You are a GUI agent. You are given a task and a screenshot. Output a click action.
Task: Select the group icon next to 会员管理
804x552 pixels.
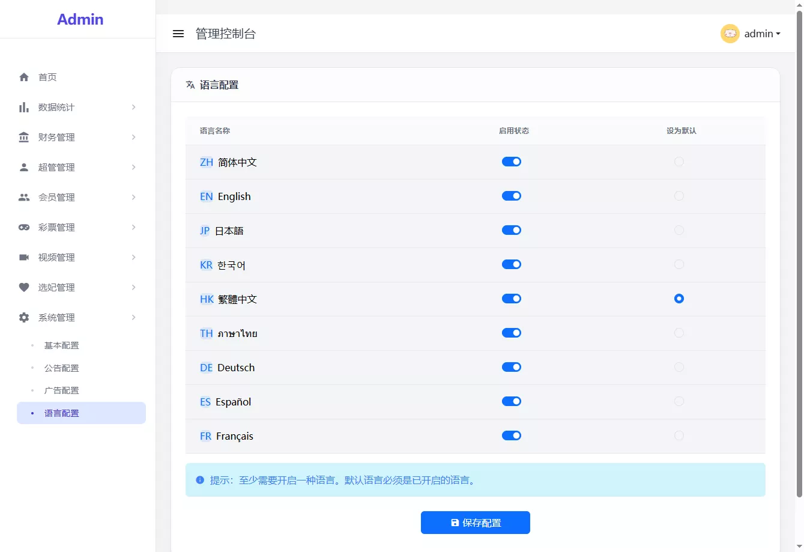[x=23, y=197]
